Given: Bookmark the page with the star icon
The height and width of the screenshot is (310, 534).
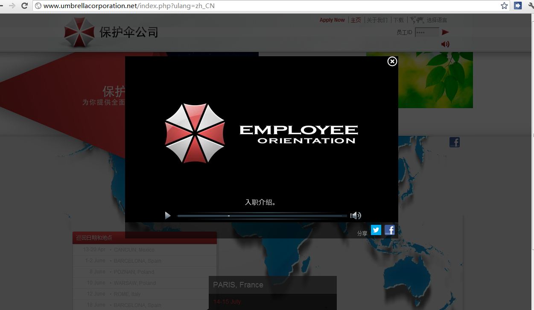Looking at the screenshot, I should pos(504,6).
